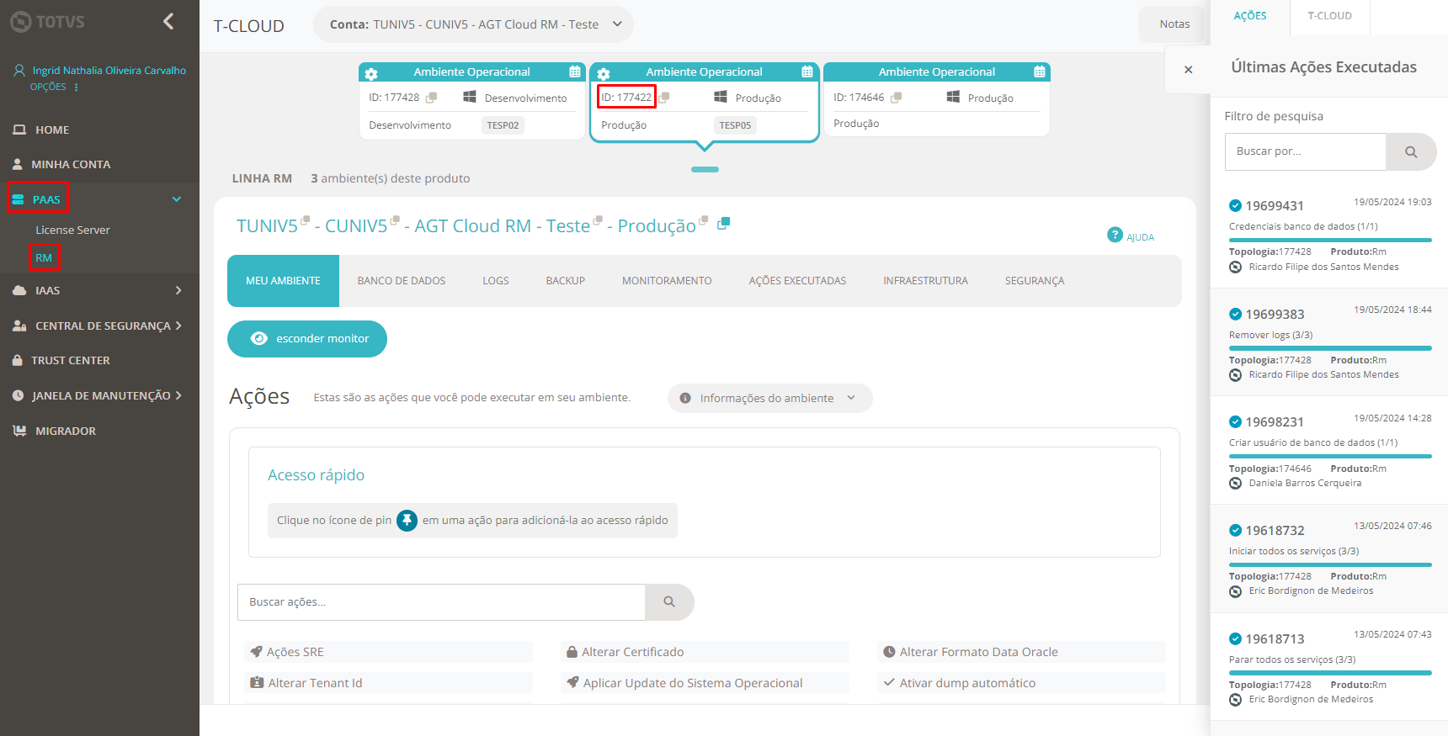Collapse the sidebar with the left chevron
1448x736 pixels.
click(x=168, y=21)
